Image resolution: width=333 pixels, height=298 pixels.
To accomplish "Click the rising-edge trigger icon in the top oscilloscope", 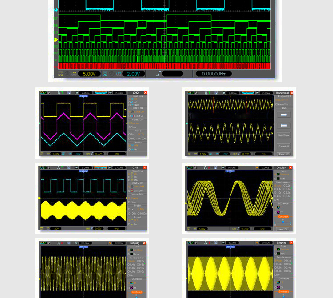I will click(x=158, y=74).
